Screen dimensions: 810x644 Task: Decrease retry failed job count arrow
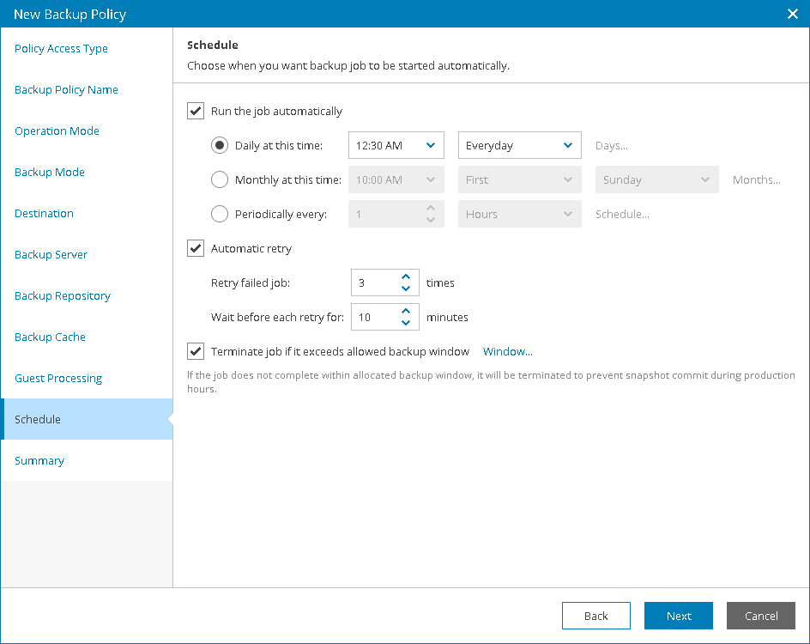pyautogui.click(x=407, y=289)
